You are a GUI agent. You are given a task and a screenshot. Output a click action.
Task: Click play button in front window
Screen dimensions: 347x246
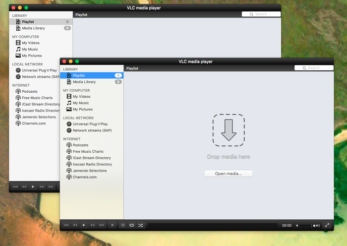tap(84, 225)
